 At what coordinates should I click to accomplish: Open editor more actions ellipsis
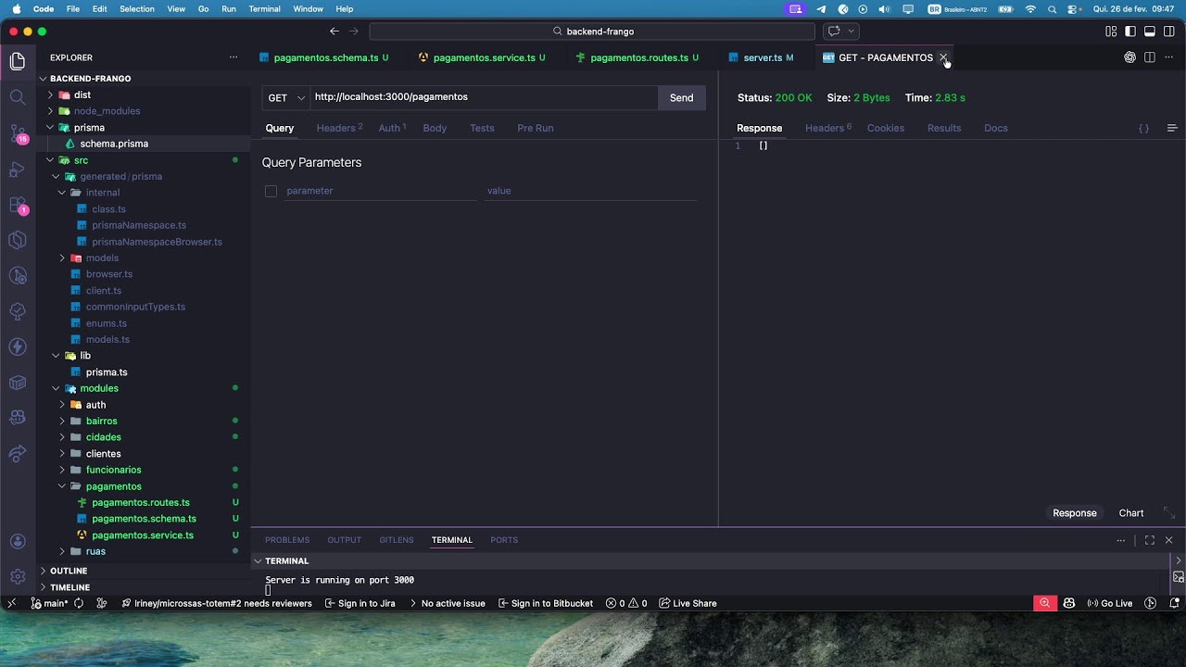point(1169,57)
